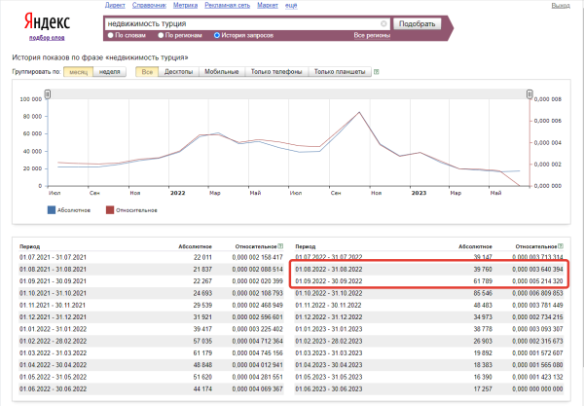584x406 pixels.
Task: Toggle the red Относительное legend swatch
Action: (x=110, y=209)
